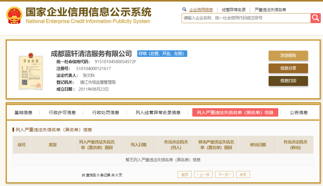The width and height of the screenshot is (323, 186).
Task: Select the 列入严重违法失信名单（黑名单）信息 tab
Action: (235, 113)
